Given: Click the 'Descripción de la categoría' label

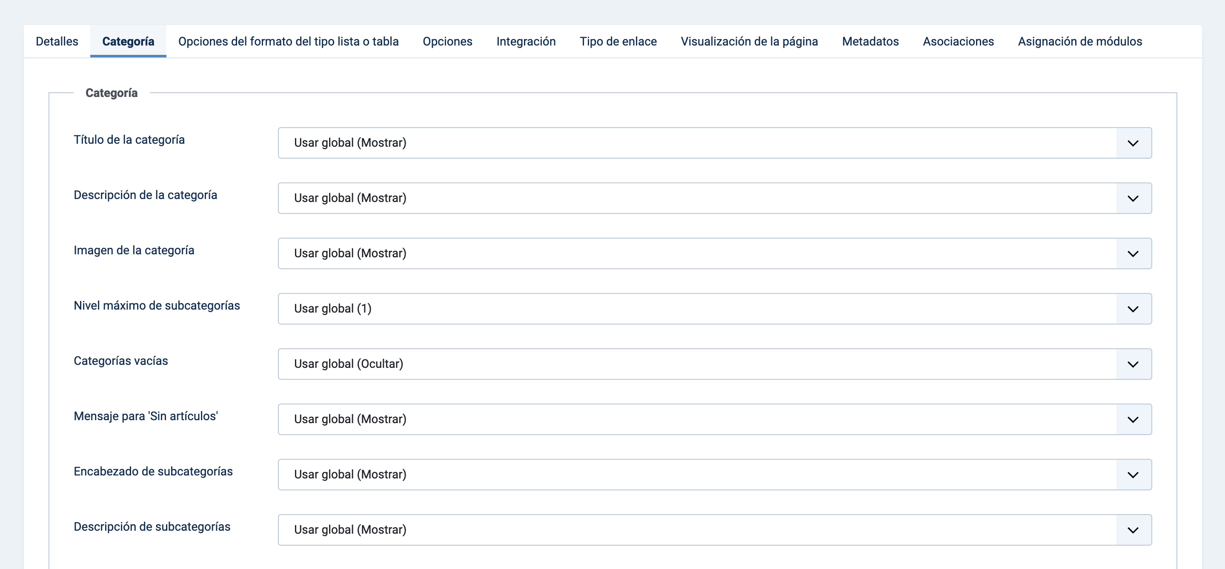Looking at the screenshot, I should 146,195.
